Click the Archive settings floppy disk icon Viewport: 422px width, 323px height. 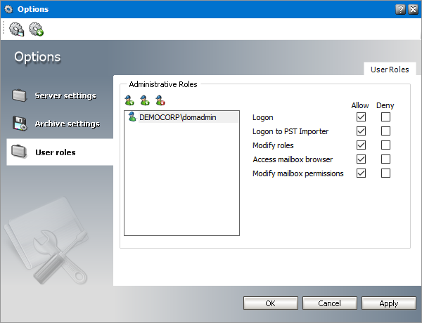tap(20, 124)
